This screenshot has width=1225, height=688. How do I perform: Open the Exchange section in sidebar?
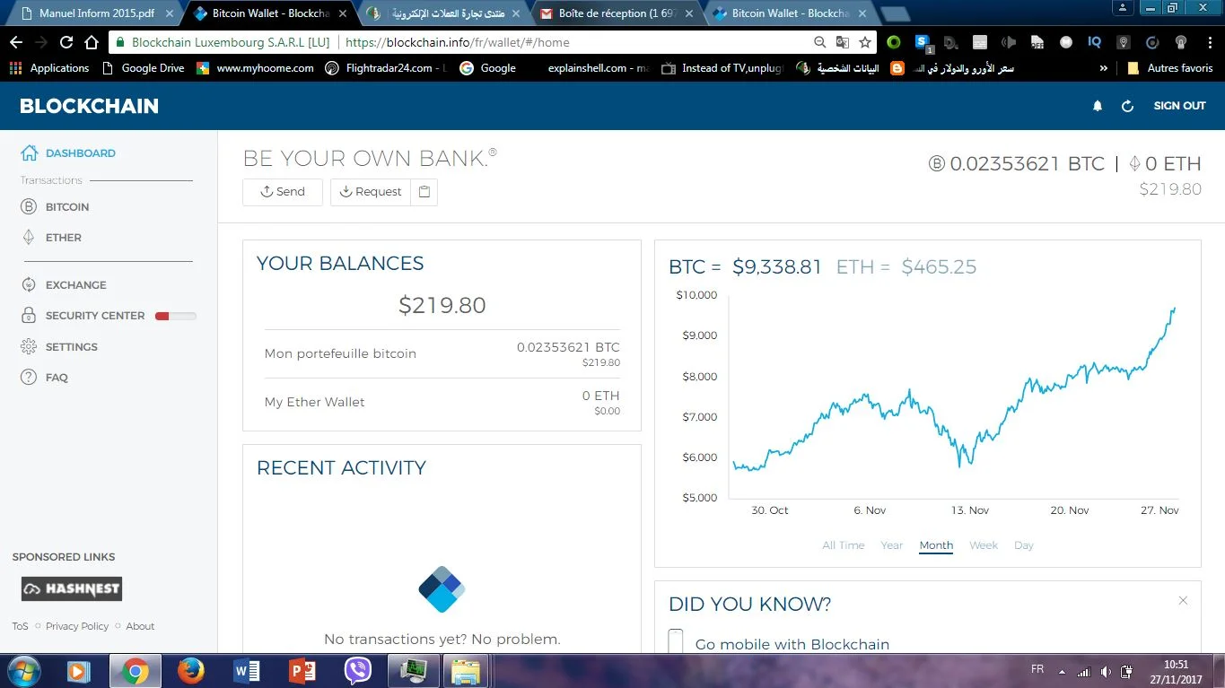click(75, 285)
